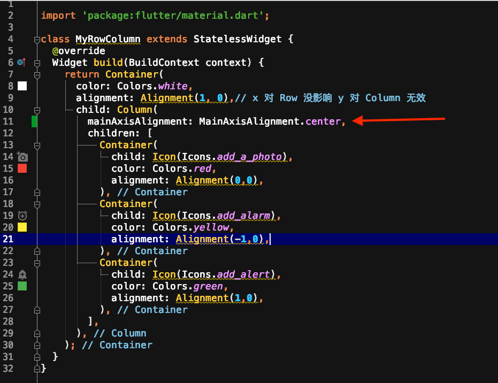Screen dimensions: 498x383
Task: Click Icons.add_a_photo in the code
Action: (232, 157)
